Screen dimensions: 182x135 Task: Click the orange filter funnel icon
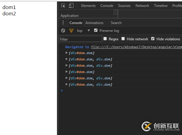click(x=71, y=30)
